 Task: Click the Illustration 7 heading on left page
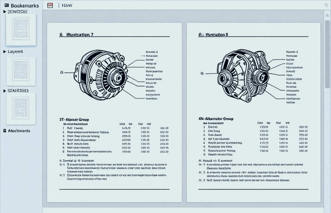click(x=80, y=35)
